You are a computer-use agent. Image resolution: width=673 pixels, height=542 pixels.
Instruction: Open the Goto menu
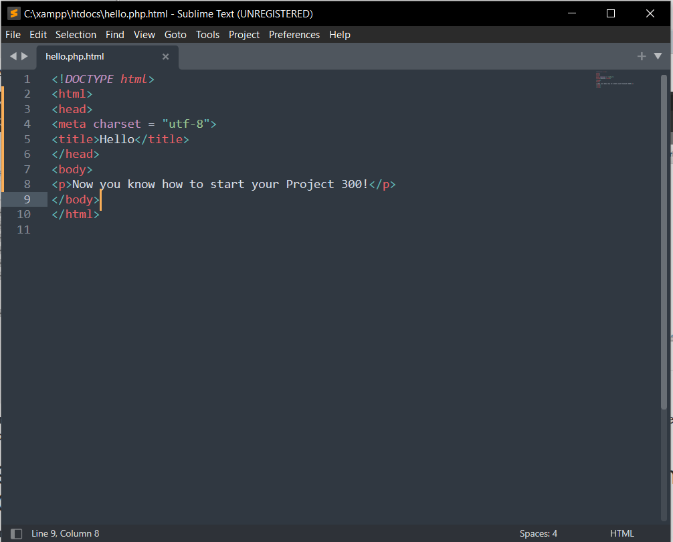coord(175,35)
